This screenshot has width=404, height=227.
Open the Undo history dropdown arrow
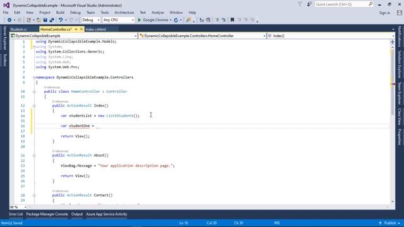(x=66, y=20)
